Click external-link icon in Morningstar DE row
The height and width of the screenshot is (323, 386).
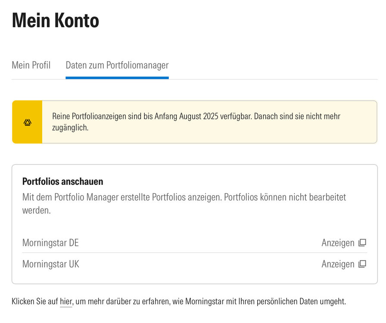[362, 242]
